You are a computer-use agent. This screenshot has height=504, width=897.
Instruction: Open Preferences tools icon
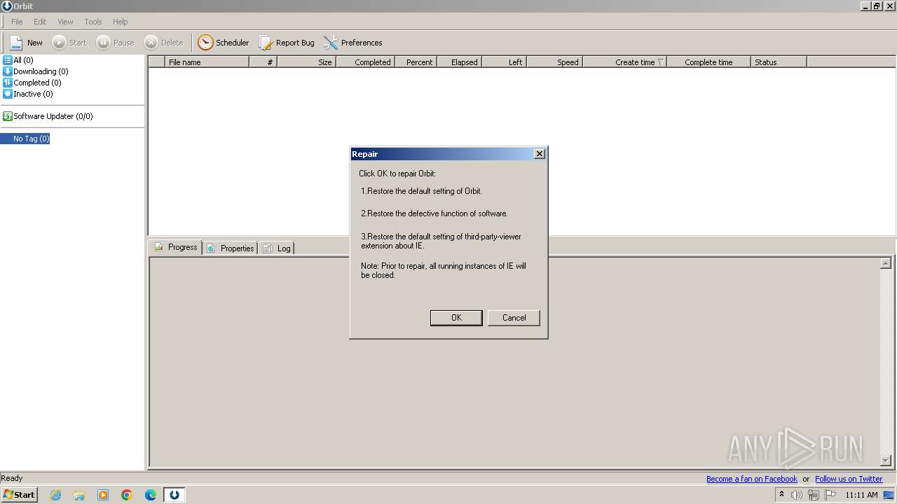point(331,43)
